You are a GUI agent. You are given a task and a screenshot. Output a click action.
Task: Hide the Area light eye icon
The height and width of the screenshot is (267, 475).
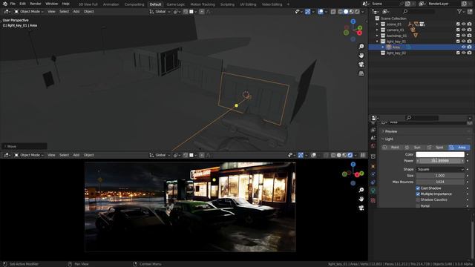[463, 47]
